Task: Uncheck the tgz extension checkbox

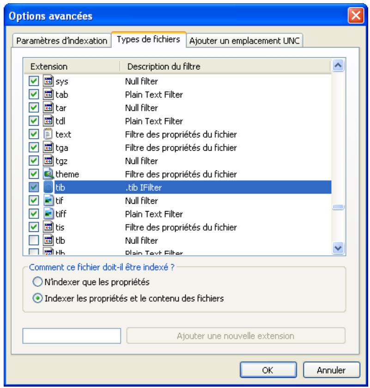Action: pyautogui.click(x=34, y=161)
